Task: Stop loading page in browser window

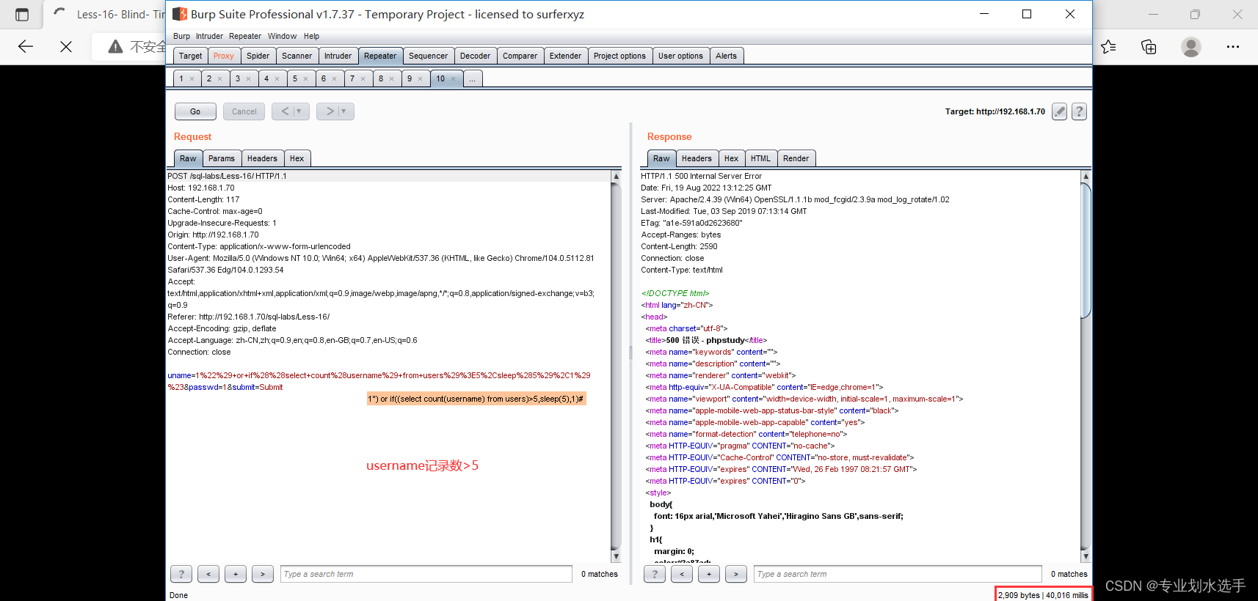Action: (x=66, y=47)
